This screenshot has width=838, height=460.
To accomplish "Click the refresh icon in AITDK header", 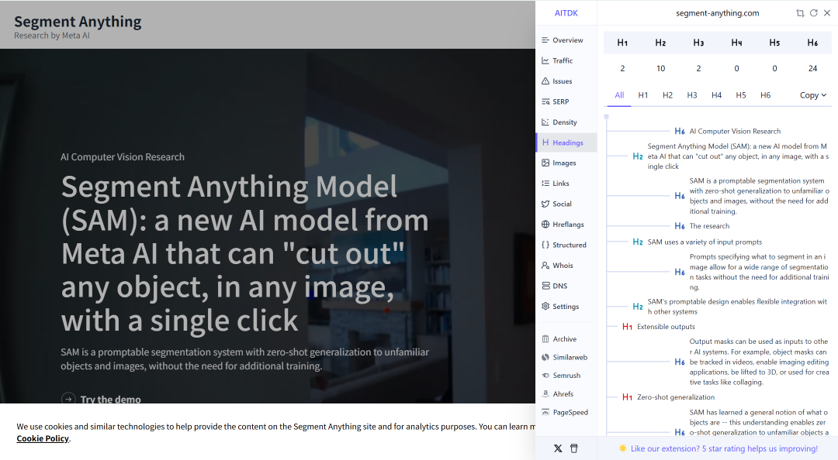I will [813, 13].
